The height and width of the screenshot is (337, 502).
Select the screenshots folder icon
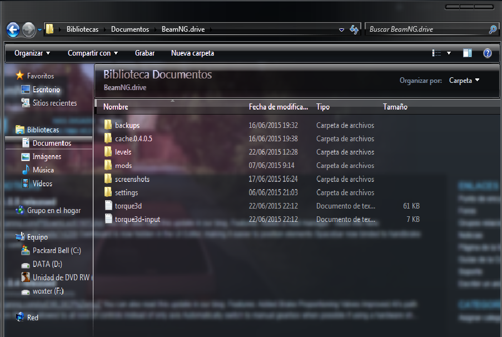pyautogui.click(x=108, y=179)
